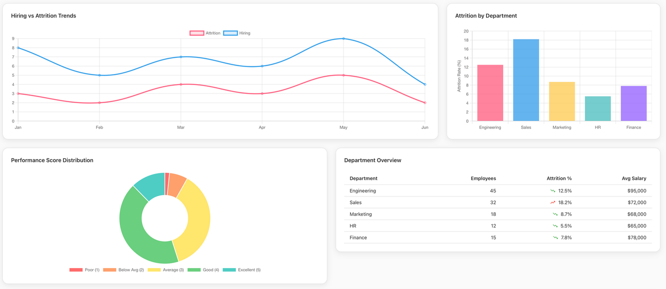Click the May peak point on the Hiring line
The height and width of the screenshot is (289, 666).
pyautogui.click(x=343, y=39)
